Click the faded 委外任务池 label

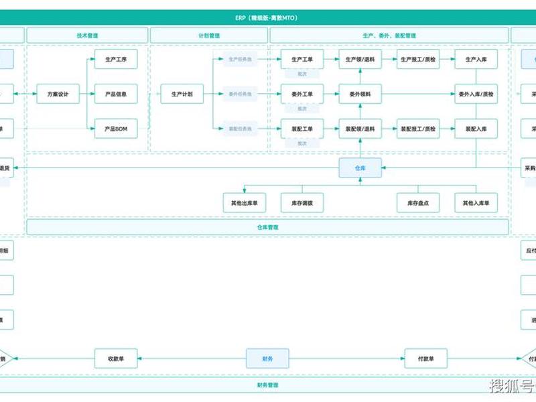[240, 94]
